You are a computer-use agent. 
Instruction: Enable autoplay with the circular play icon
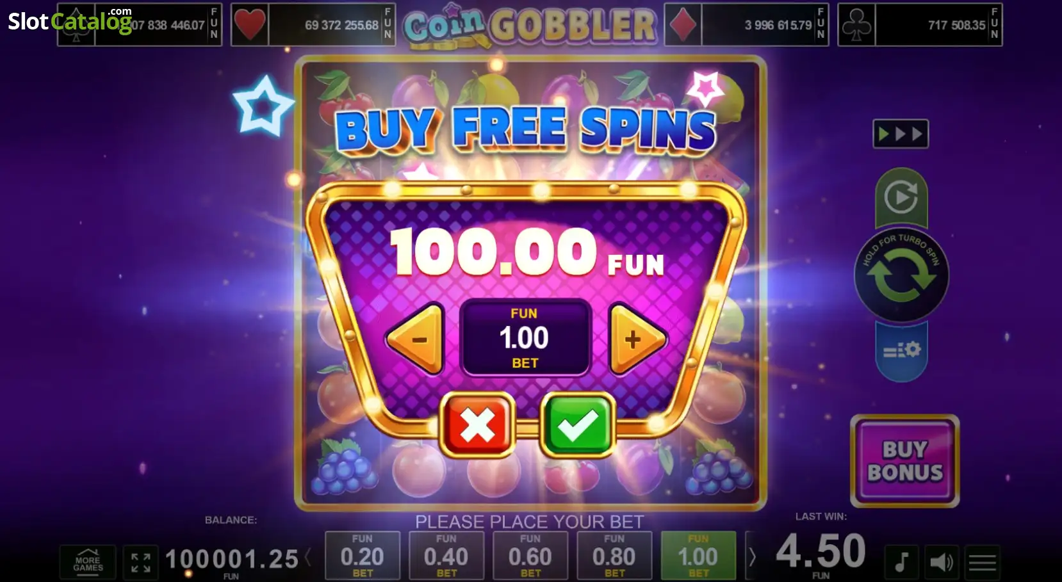click(x=901, y=197)
